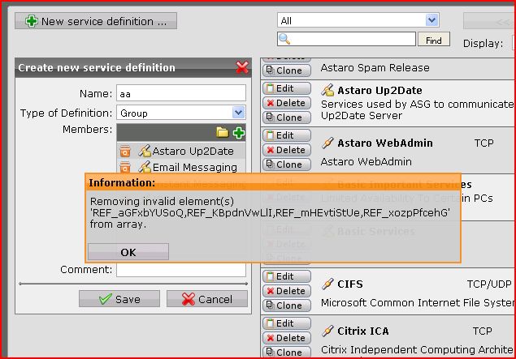This screenshot has height=359, width=516.
Task: Select Astaro Up2Date in Members list
Action: pos(193,152)
